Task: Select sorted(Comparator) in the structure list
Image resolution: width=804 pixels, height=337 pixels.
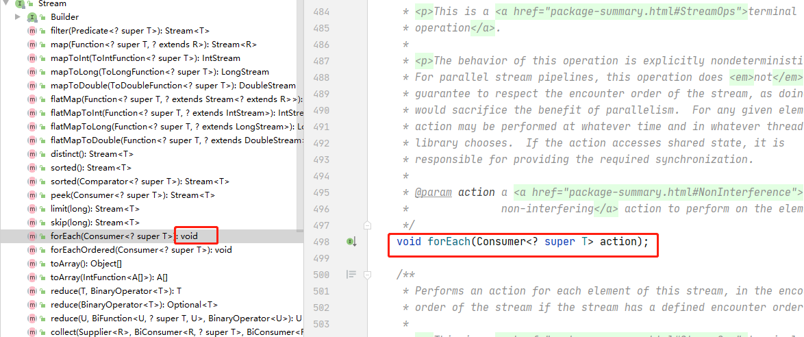Action: coord(140,182)
